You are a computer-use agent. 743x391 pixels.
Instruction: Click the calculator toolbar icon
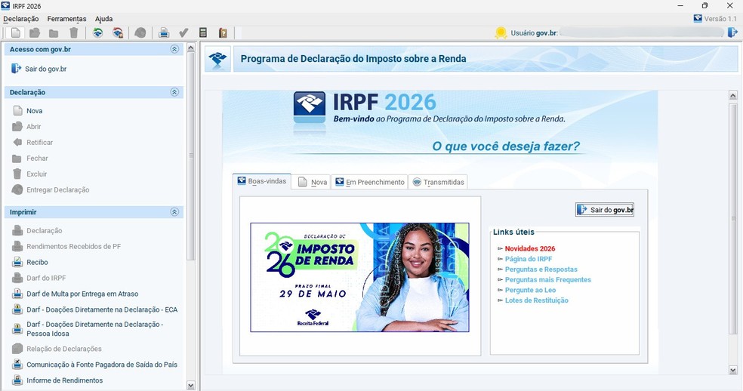point(203,32)
